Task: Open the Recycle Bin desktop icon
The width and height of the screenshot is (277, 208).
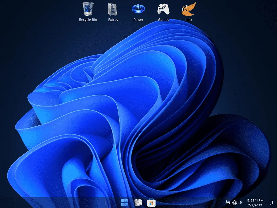Action: click(88, 9)
